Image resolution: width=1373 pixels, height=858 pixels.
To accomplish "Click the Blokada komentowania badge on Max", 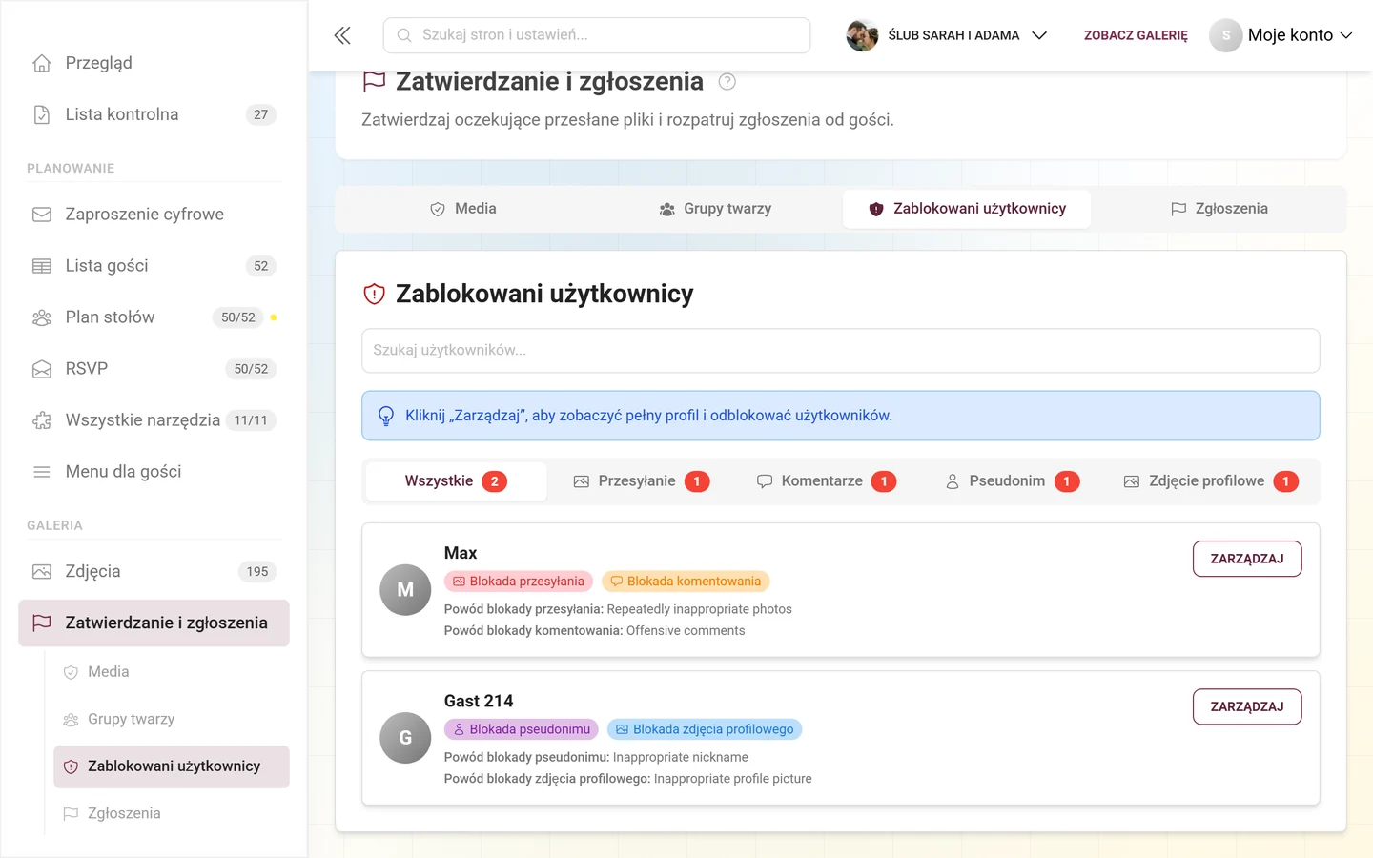I will coord(686,582).
